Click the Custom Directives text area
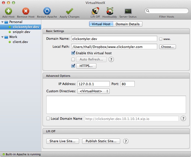Viewport: 191px width, 157px height. [x=116, y=105]
